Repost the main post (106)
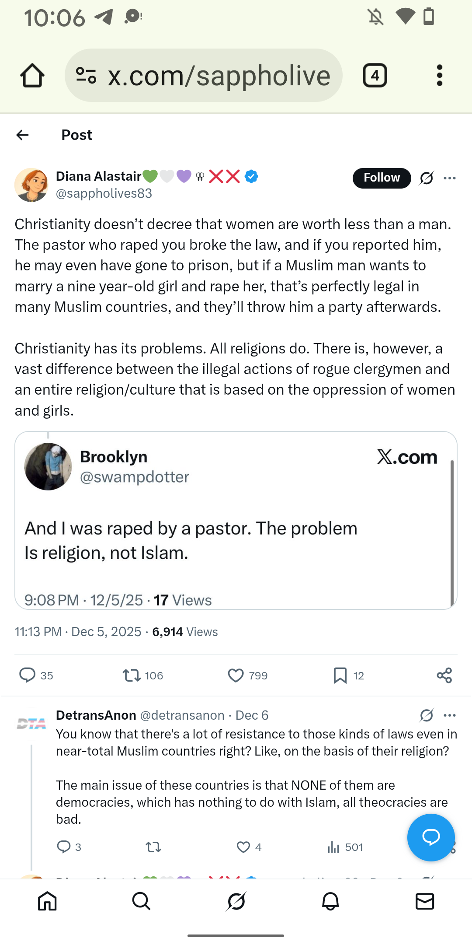The width and height of the screenshot is (472, 945). (132, 675)
